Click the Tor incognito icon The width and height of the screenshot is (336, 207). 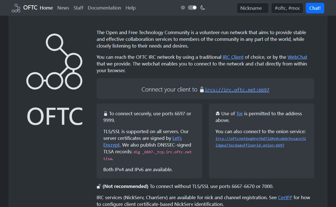218,114
